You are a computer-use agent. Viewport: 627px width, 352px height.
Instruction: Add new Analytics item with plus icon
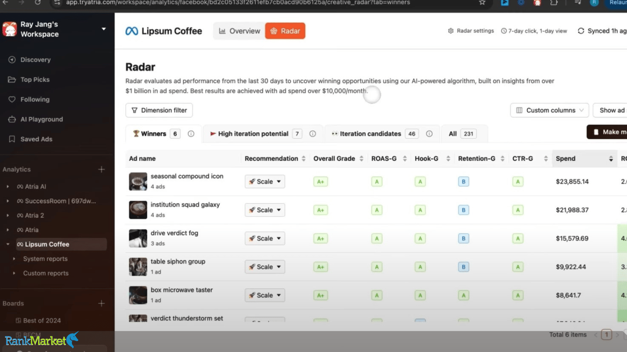[101, 169]
